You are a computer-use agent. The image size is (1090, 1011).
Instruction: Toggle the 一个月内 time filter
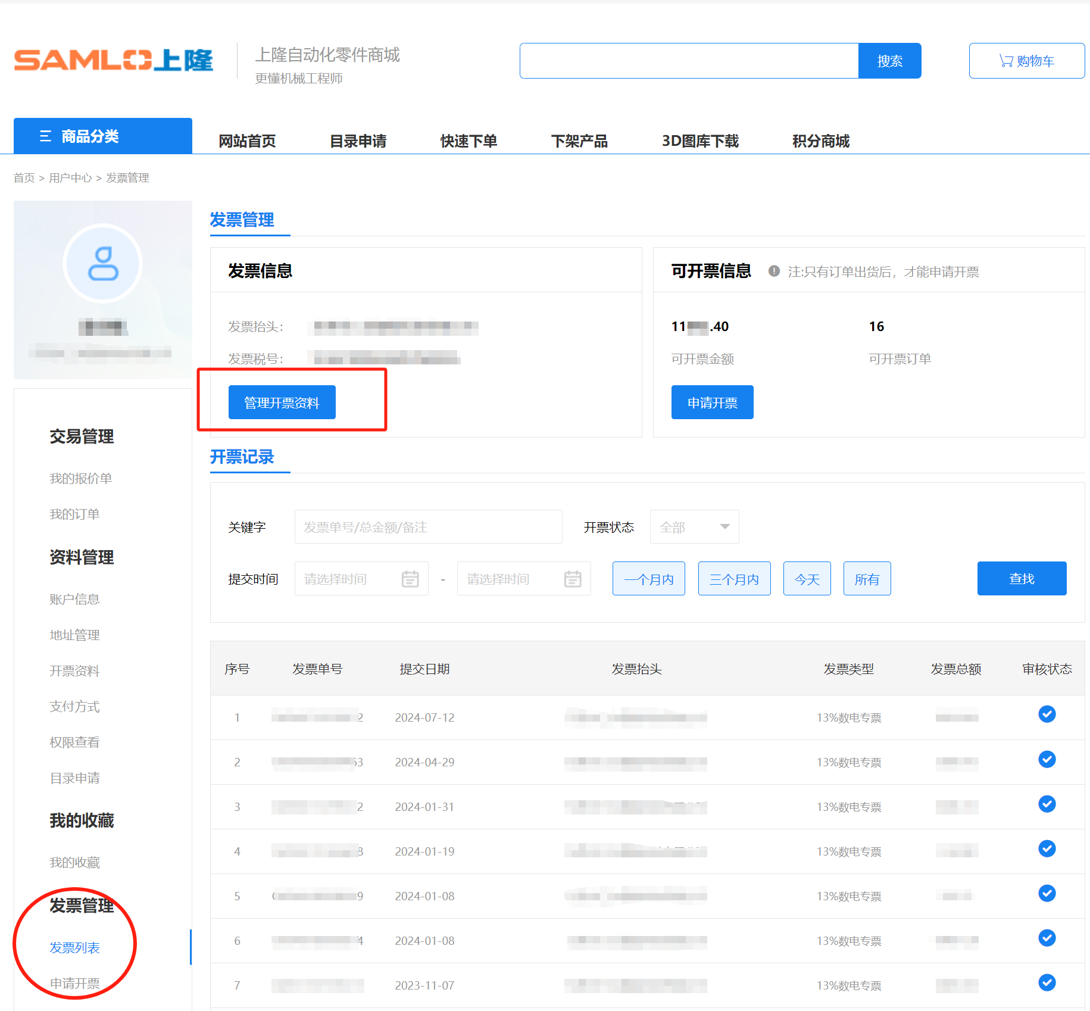648,579
